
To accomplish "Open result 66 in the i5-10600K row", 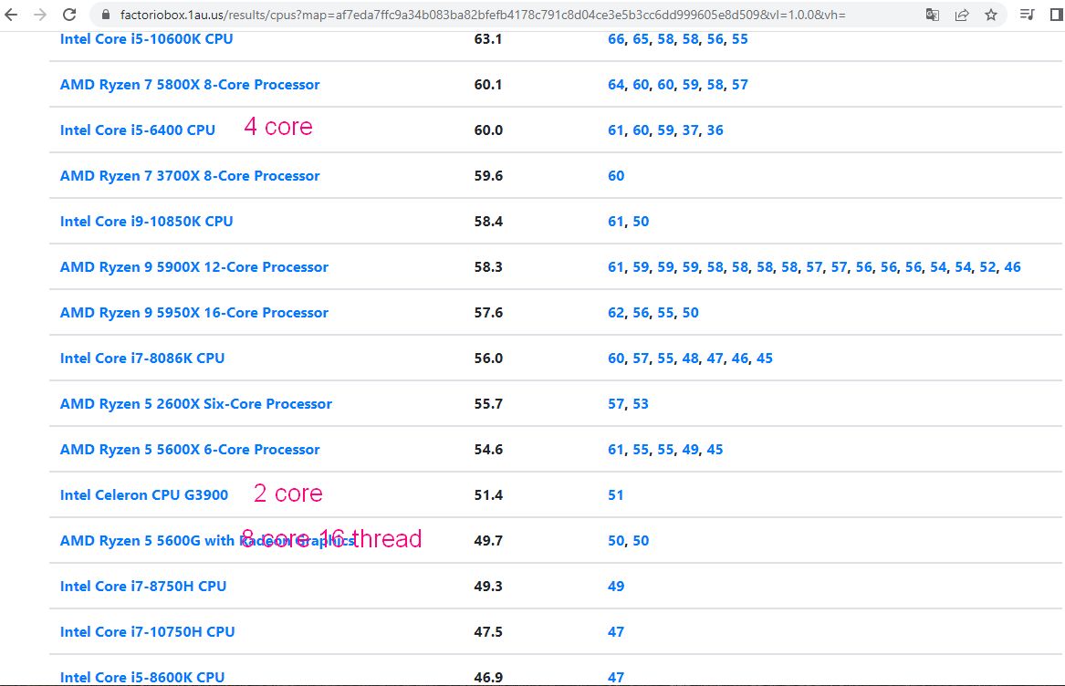I will click(x=616, y=38).
